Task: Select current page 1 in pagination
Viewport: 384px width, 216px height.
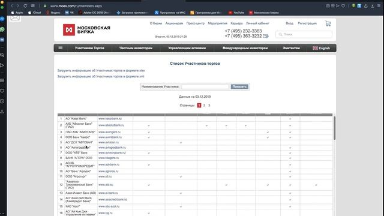Action: [x=199, y=106]
